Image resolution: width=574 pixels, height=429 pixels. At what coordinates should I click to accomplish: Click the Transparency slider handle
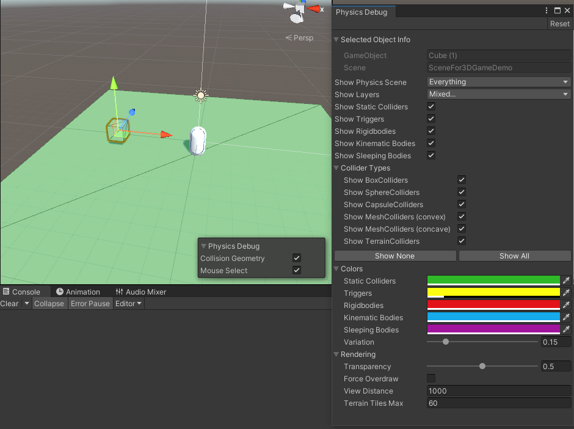click(x=482, y=366)
